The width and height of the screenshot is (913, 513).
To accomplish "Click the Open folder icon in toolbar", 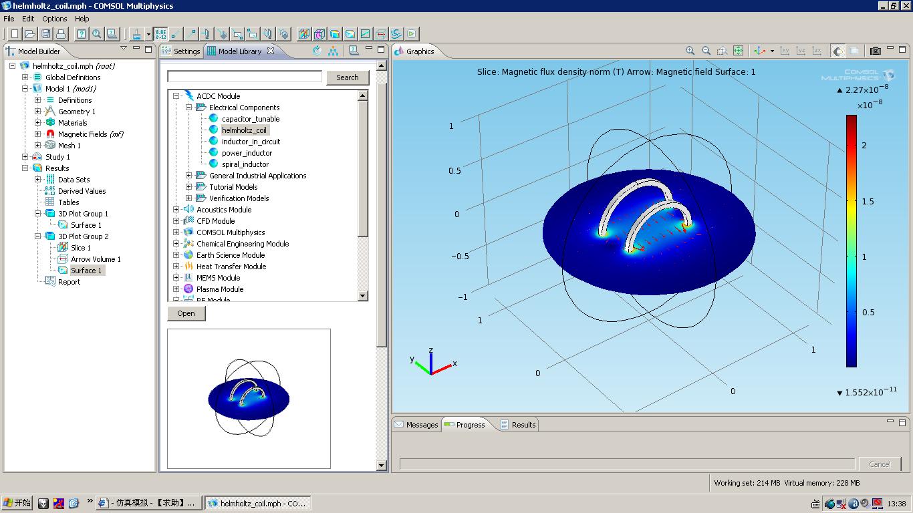I will click(x=30, y=34).
